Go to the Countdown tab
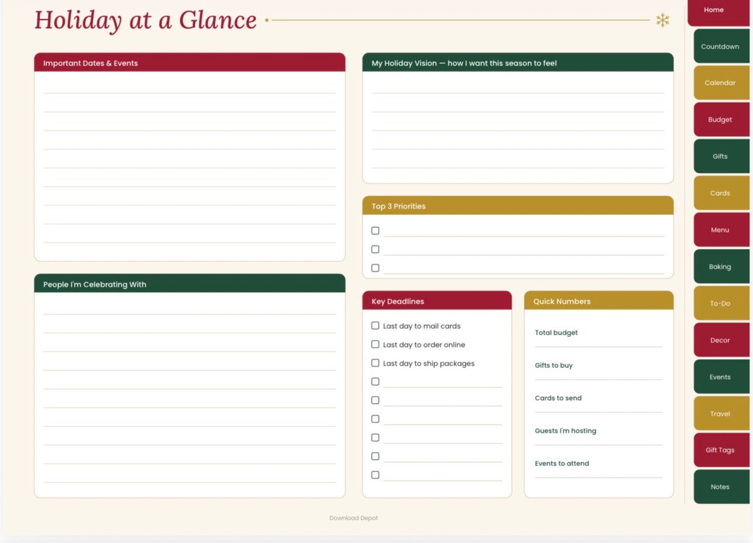Image resolution: width=753 pixels, height=543 pixels. point(722,46)
